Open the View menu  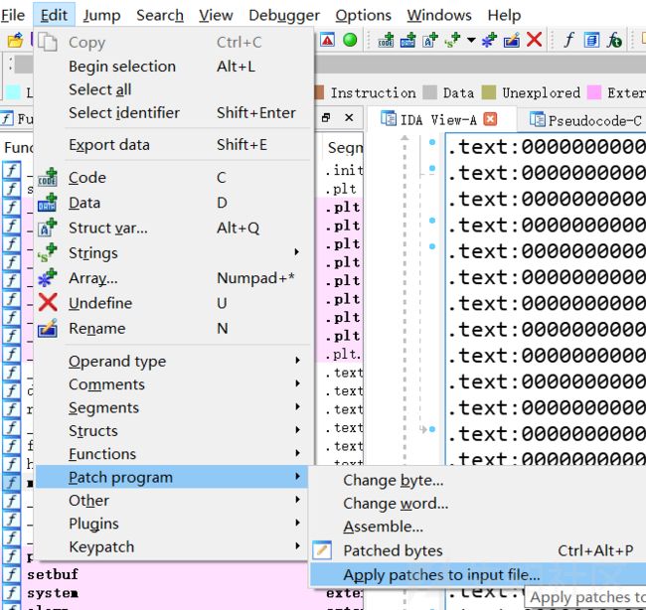pos(216,15)
